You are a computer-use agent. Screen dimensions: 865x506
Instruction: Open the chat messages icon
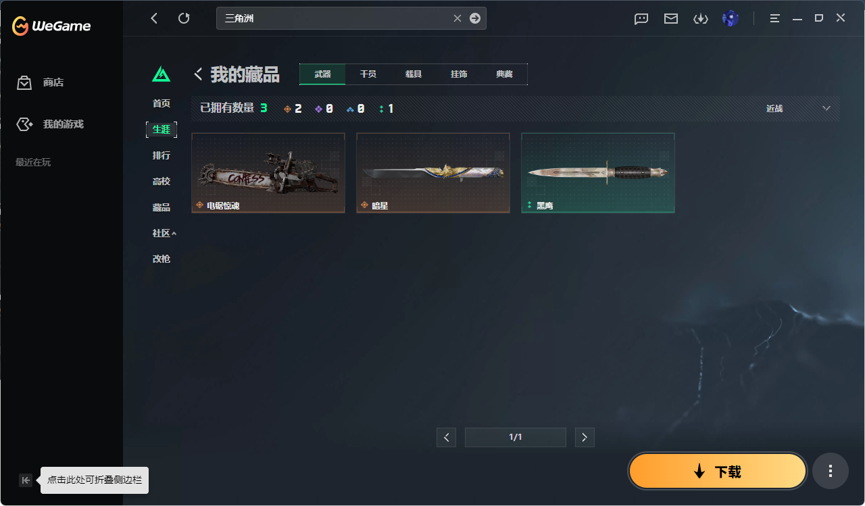641,19
